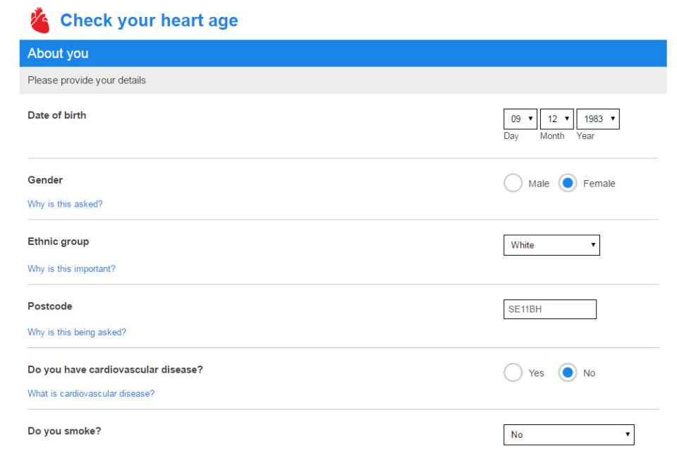Select the Female gender radio button
The height and width of the screenshot is (454, 677).
pyautogui.click(x=567, y=183)
